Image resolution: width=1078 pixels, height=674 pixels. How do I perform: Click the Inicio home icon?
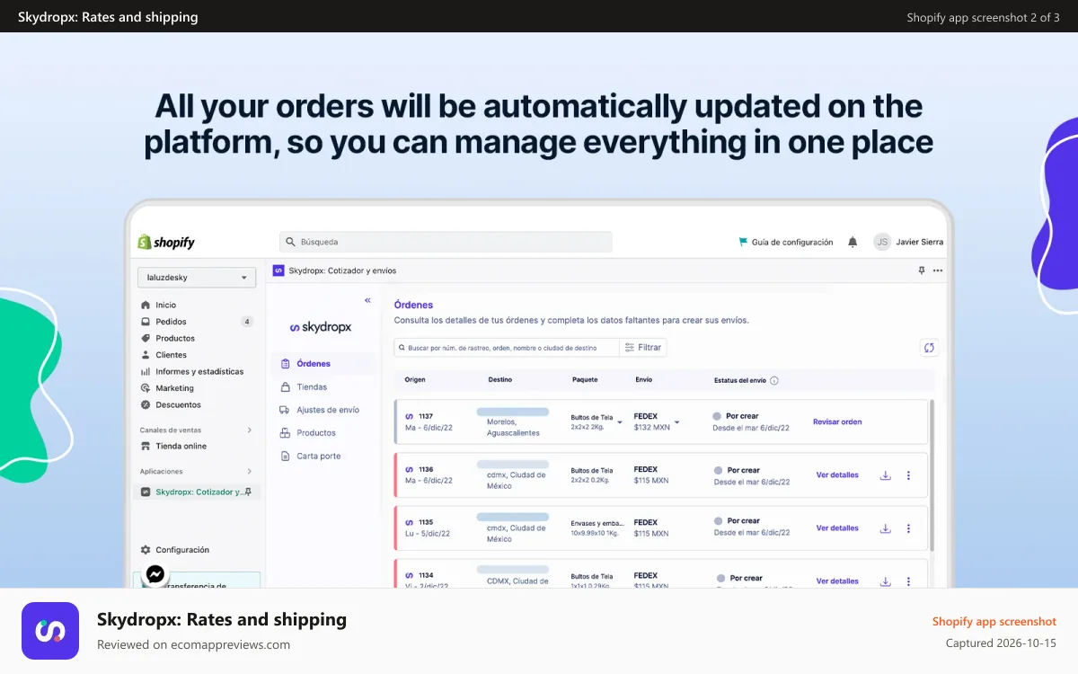point(146,305)
